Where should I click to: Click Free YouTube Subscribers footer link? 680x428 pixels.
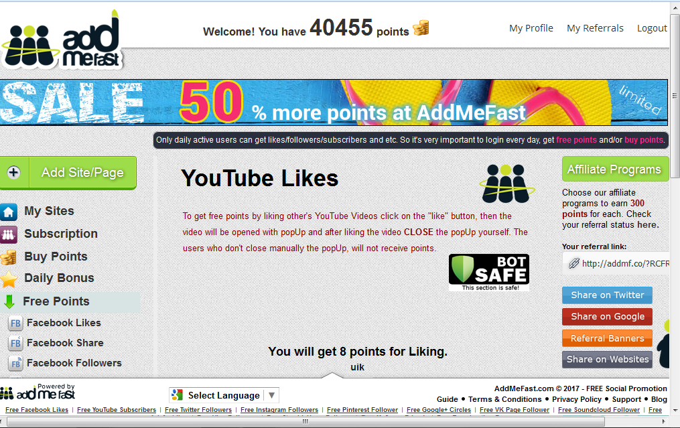coord(117,409)
